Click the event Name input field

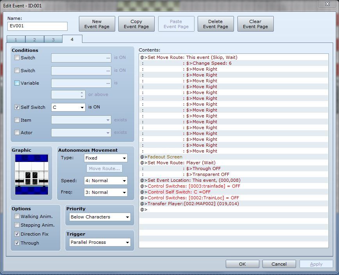(37, 26)
